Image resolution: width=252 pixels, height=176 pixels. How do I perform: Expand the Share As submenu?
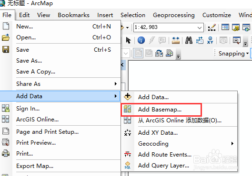(x=60, y=83)
